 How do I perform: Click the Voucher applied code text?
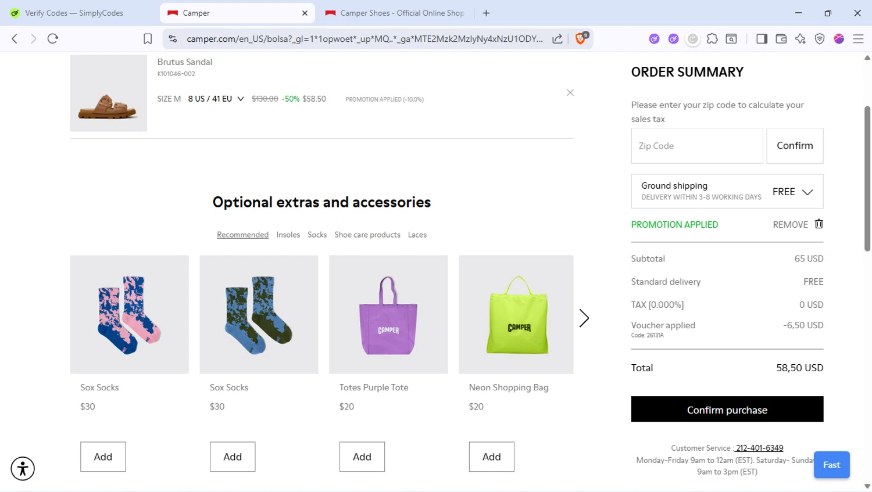click(647, 335)
